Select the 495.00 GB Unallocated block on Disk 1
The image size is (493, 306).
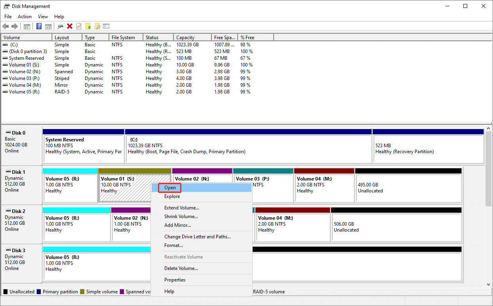(409, 185)
